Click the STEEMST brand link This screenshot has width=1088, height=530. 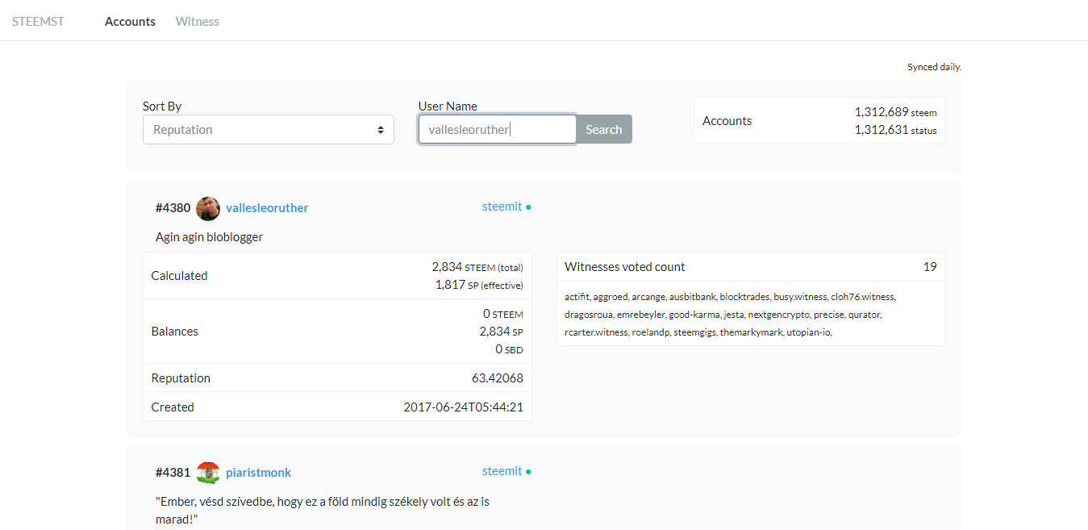click(38, 21)
